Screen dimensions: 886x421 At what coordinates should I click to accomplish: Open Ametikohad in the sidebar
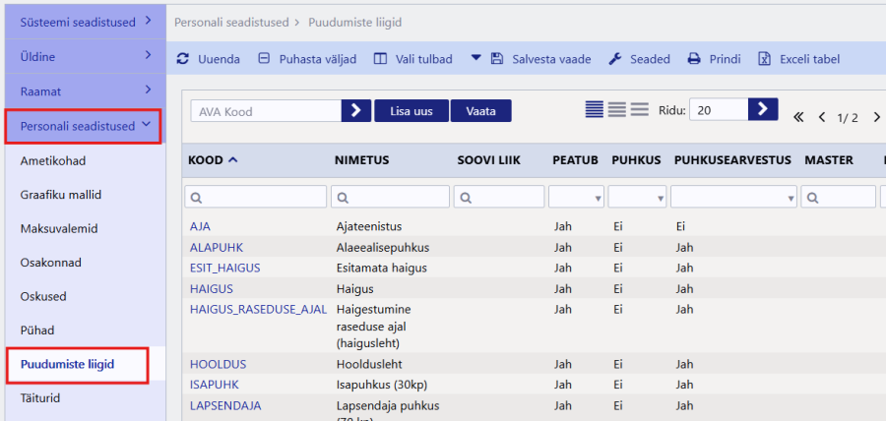coord(53,159)
